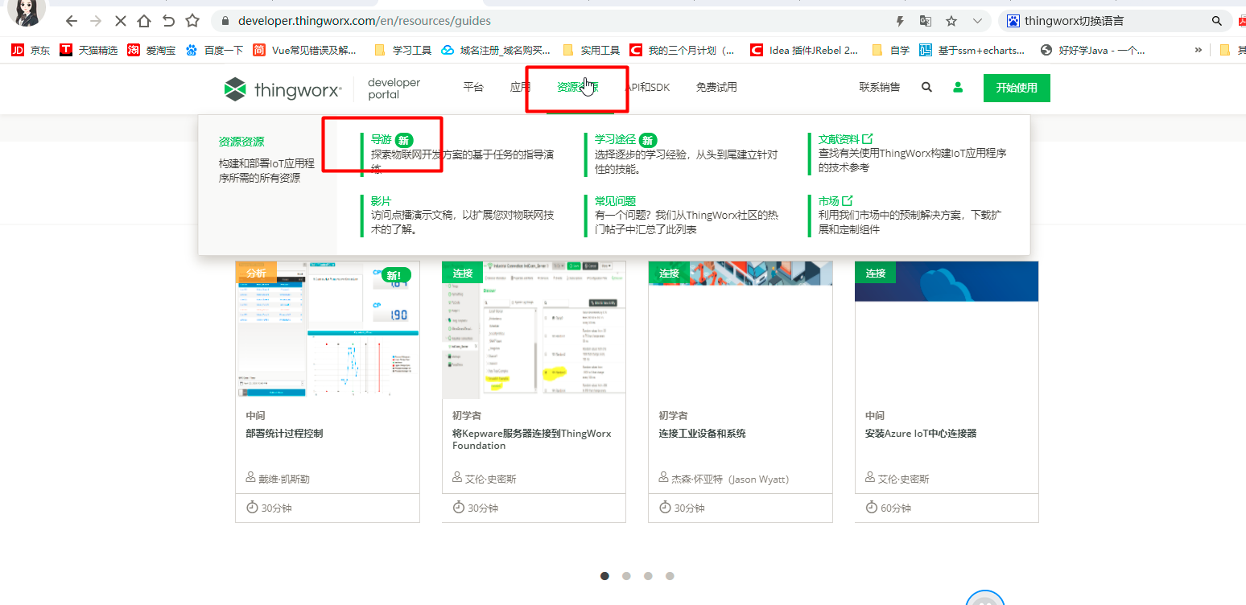Click the lightning extension icon in address bar
Viewport: 1246px width, 605px height.
(900, 20)
